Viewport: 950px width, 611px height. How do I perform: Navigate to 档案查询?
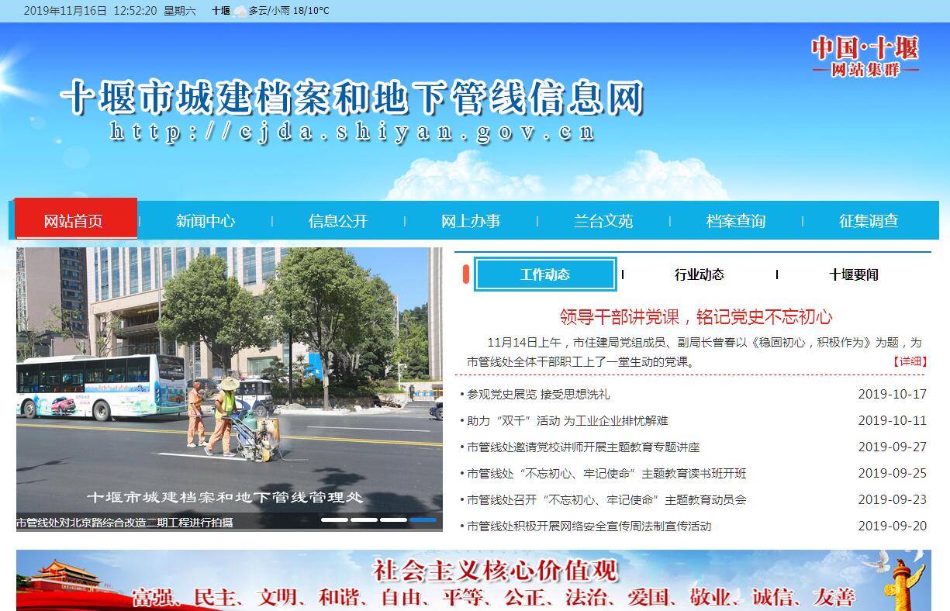(x=736, y=221)
